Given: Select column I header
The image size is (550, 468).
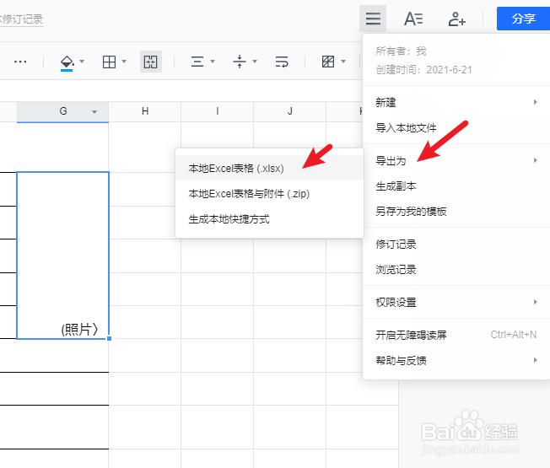Looking at the screenshot, I should point(218,111).
